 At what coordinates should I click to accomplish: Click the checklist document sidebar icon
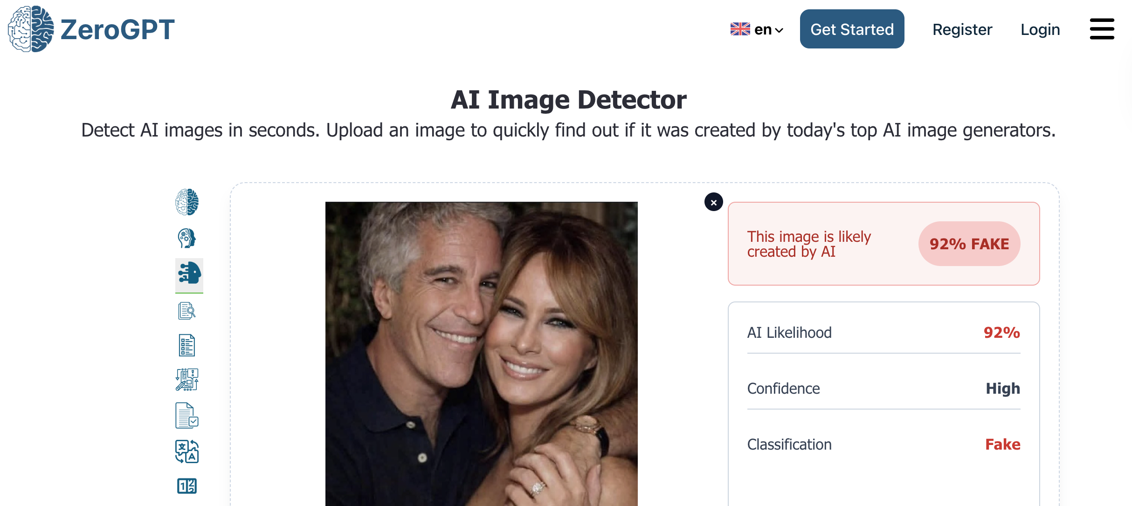(187, 346)
